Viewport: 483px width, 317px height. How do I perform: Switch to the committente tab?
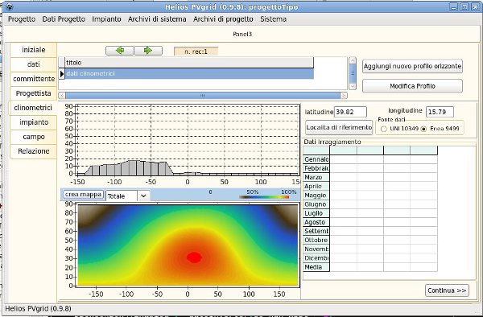pos(33,79)
